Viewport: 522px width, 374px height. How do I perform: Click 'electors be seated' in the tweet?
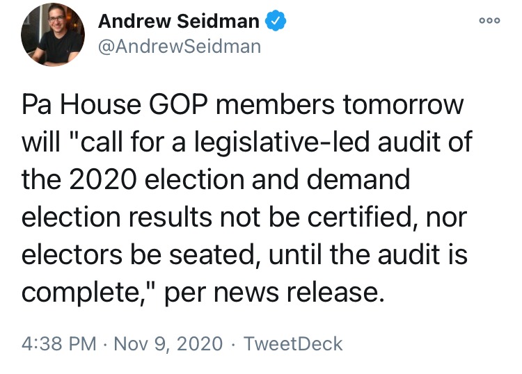coord(138,254)
